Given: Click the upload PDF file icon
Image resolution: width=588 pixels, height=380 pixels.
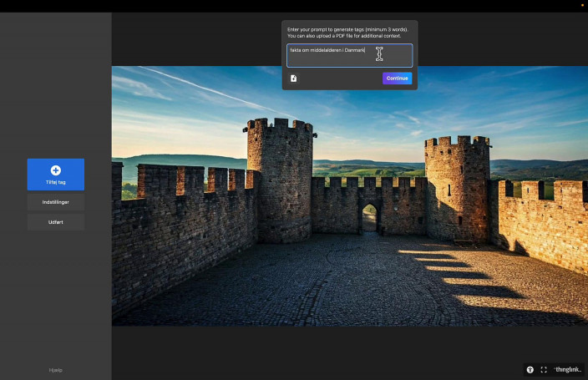Looking at the screenshot, I should pyautogui.click(x=294, y=79).
